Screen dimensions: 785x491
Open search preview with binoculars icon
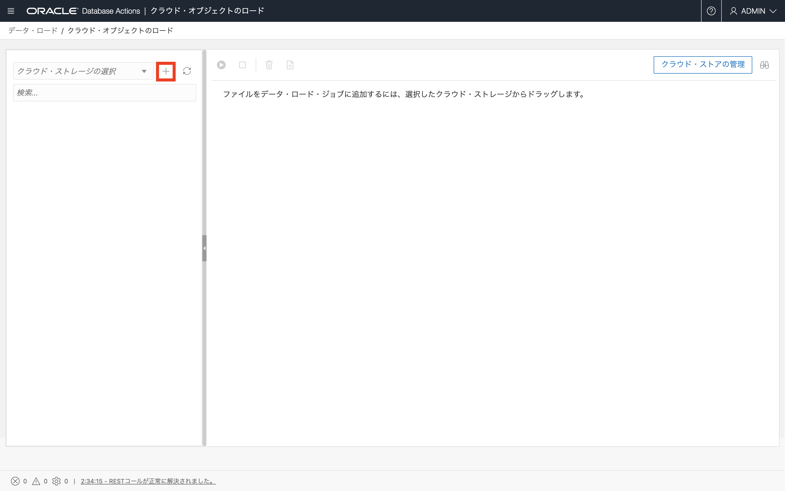(765, 65)
